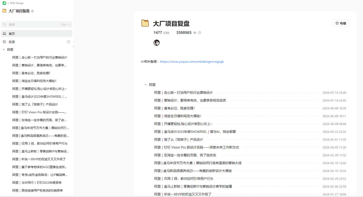The image size is (363, 197).
Task: Open the sidebar 大厂项目复盘 title
Action: point(19,11)
